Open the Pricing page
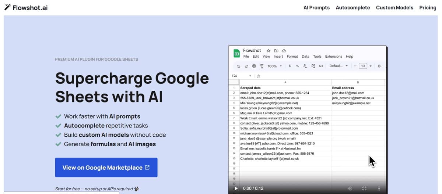This screenshot has height=194, width=442. (x=428, y=7)
